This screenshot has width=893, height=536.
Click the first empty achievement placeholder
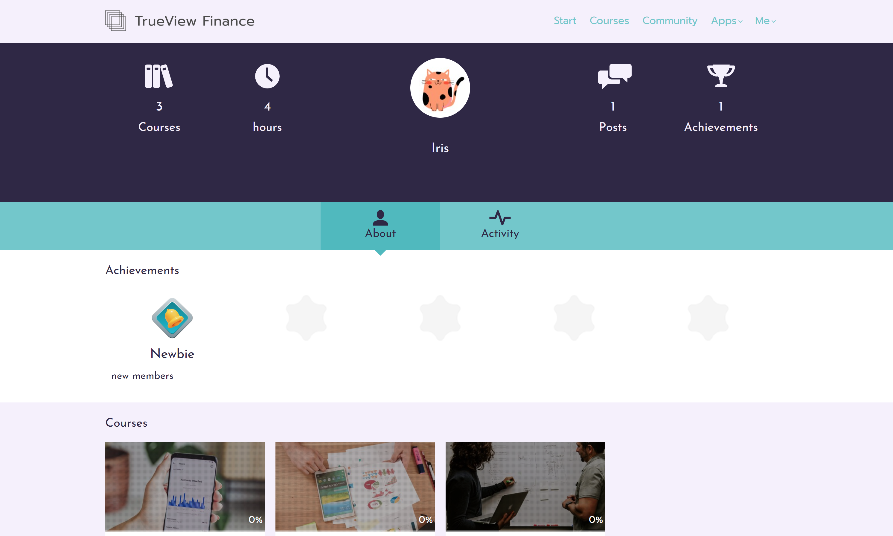[306, 318]
